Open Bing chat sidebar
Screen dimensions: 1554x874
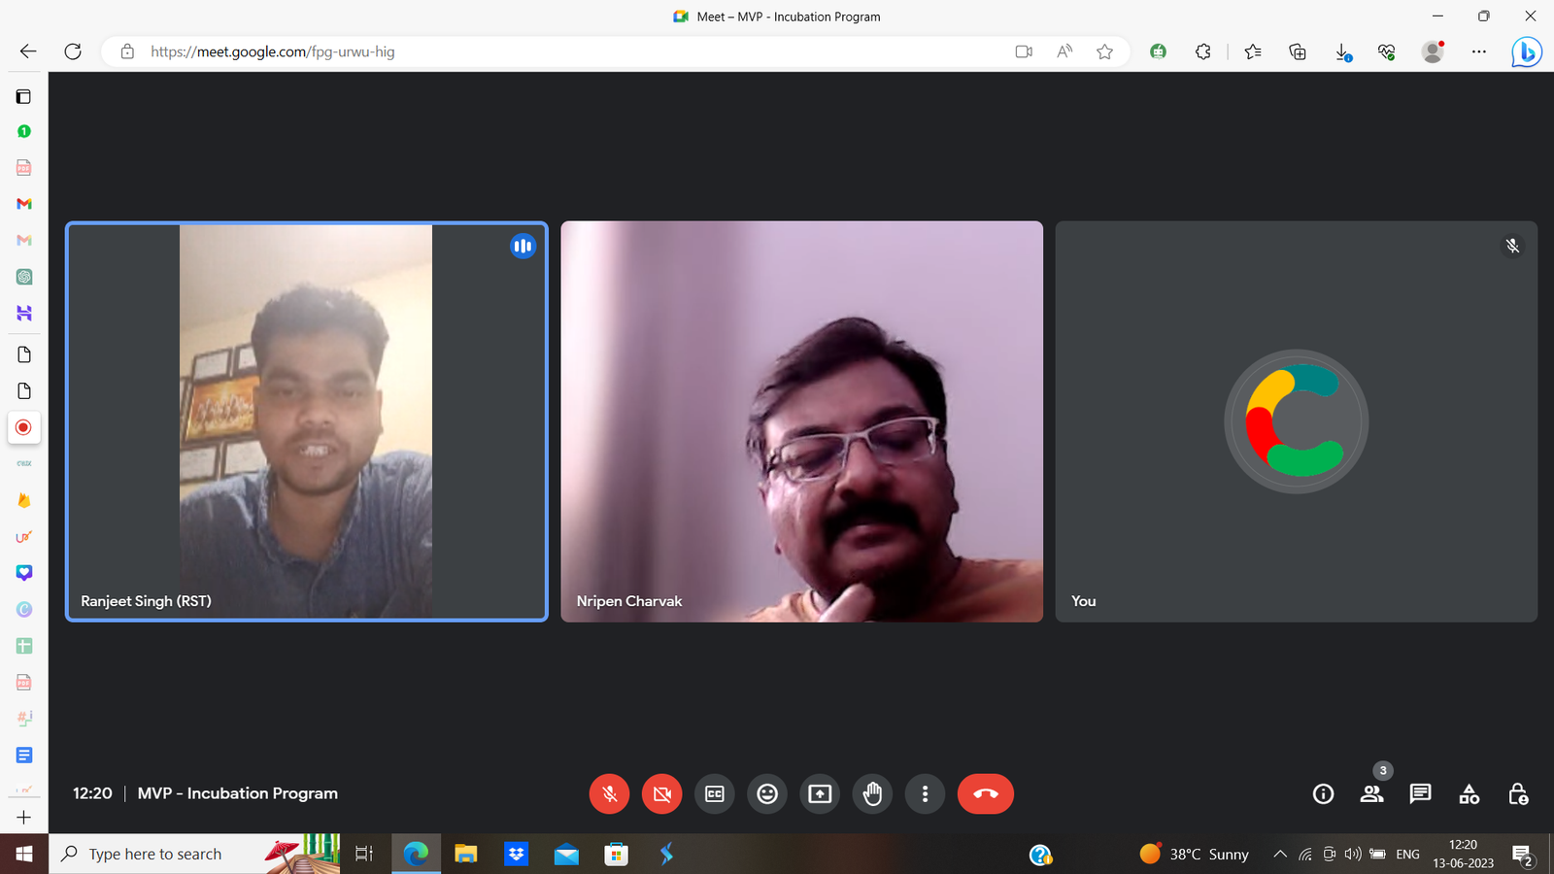coord(1526,51)
